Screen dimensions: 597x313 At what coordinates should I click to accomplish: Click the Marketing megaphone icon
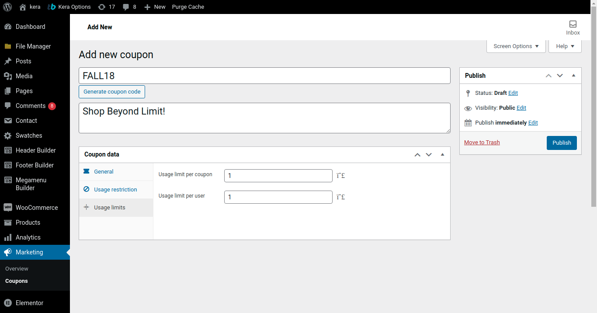tap(8, 252)
